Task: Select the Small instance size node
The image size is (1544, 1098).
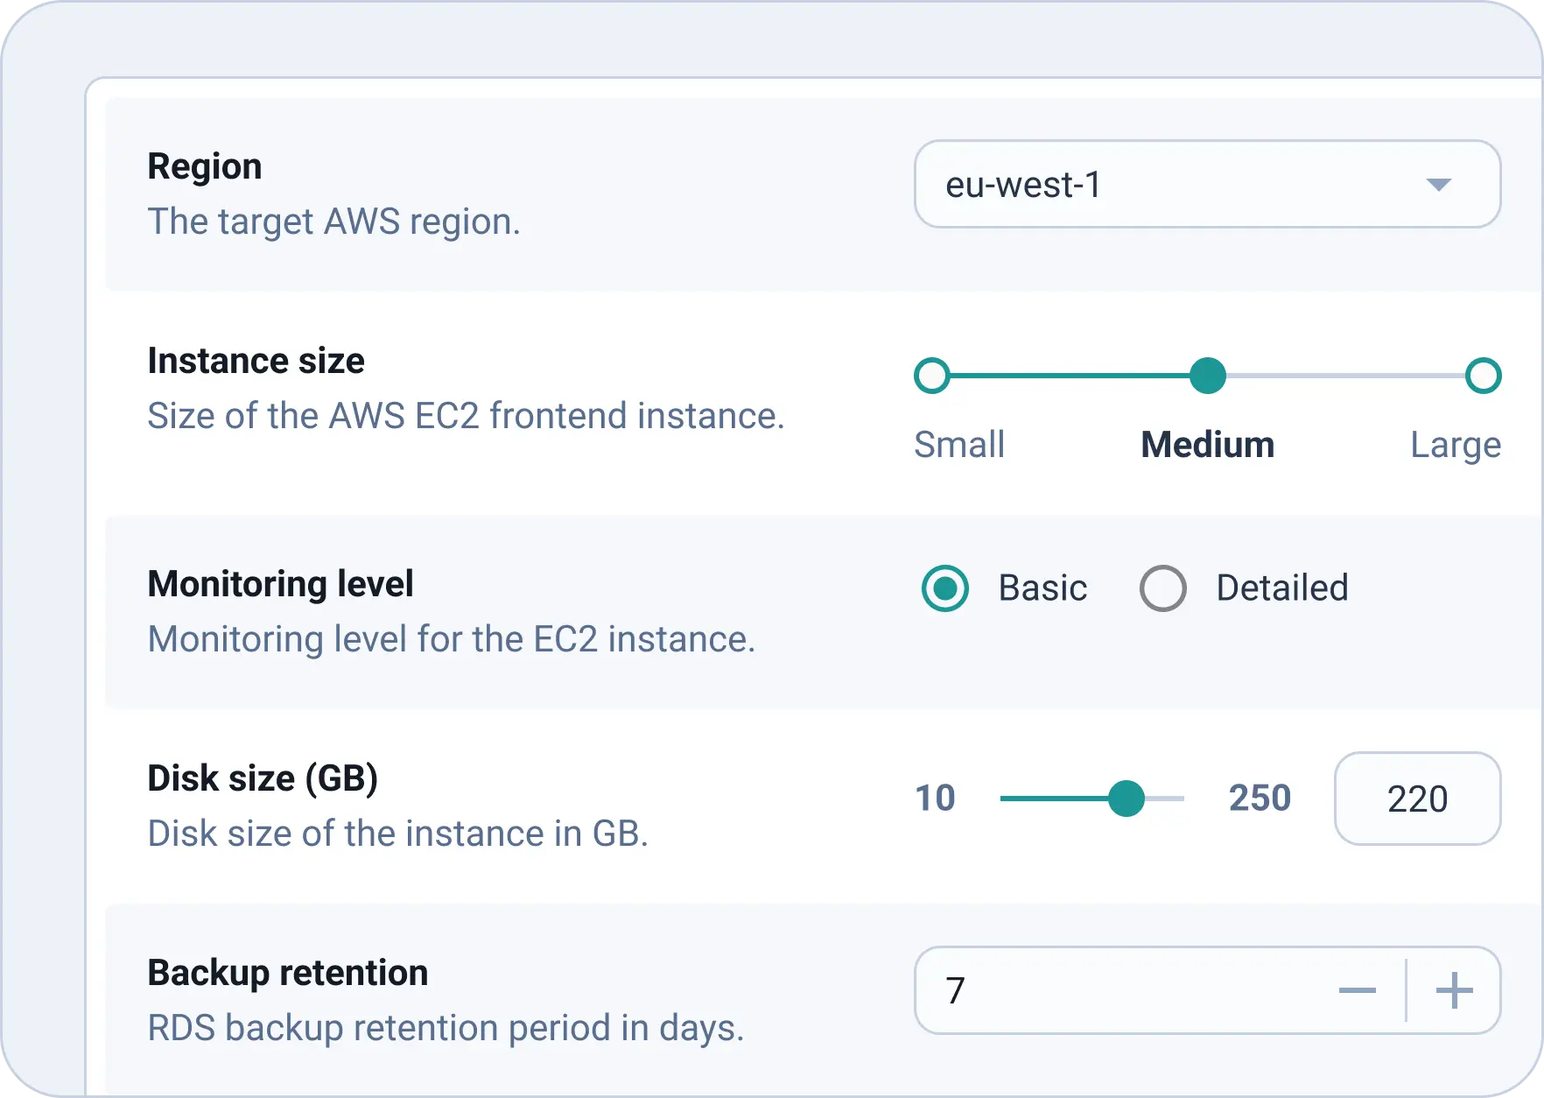Action: (x=932, y=376)
